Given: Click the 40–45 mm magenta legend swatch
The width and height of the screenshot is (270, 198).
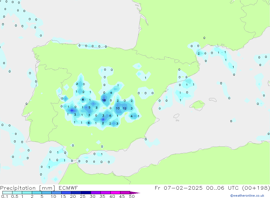Looking at the screenshot, I should (115, 193).
